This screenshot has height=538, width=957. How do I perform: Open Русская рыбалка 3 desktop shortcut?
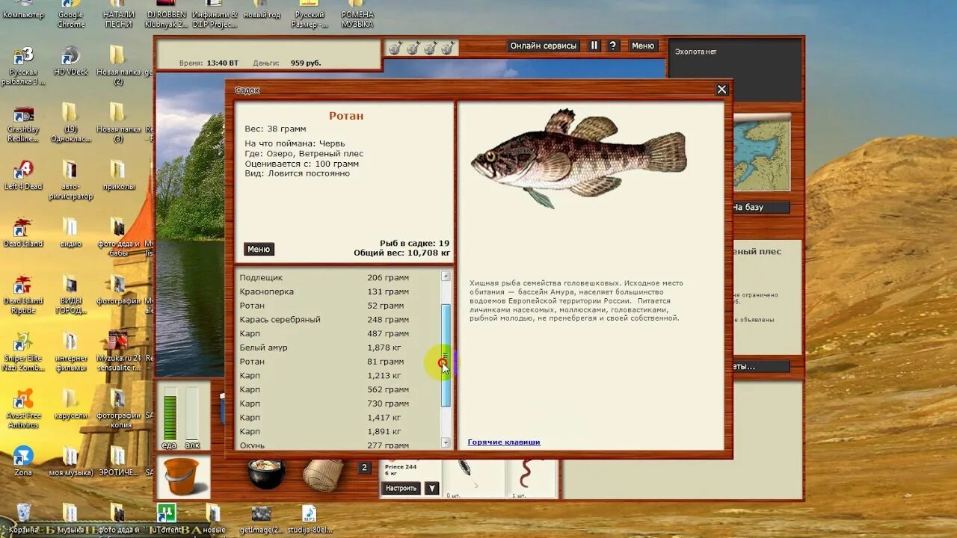[x=23, y=66]
